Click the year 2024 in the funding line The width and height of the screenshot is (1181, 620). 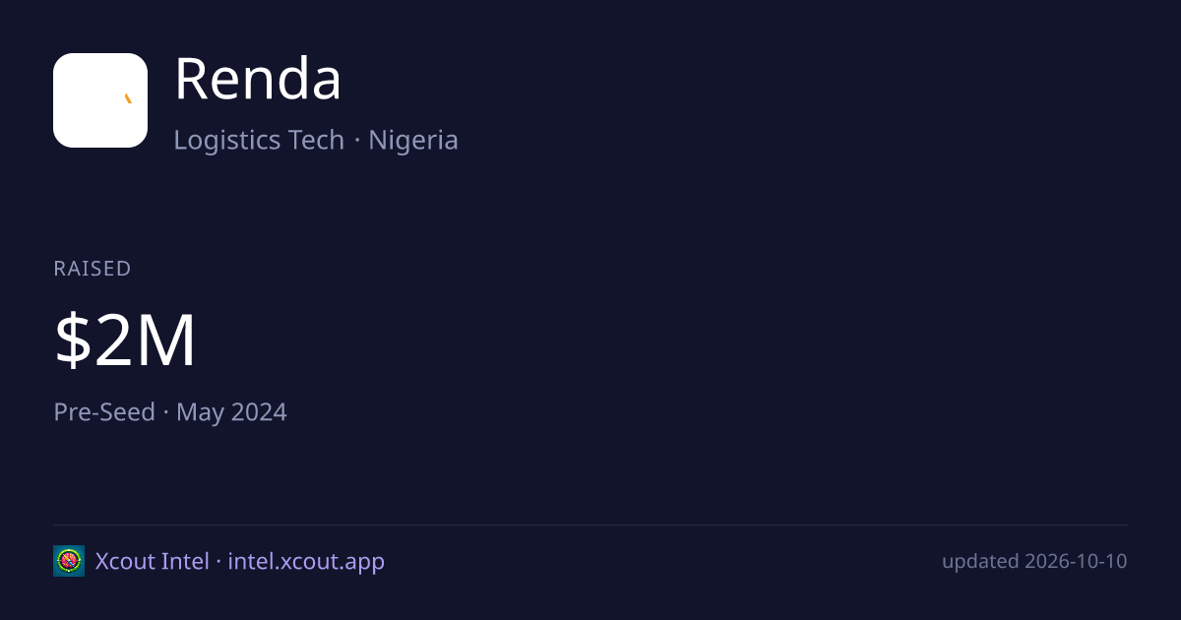[x=259, y=411]
